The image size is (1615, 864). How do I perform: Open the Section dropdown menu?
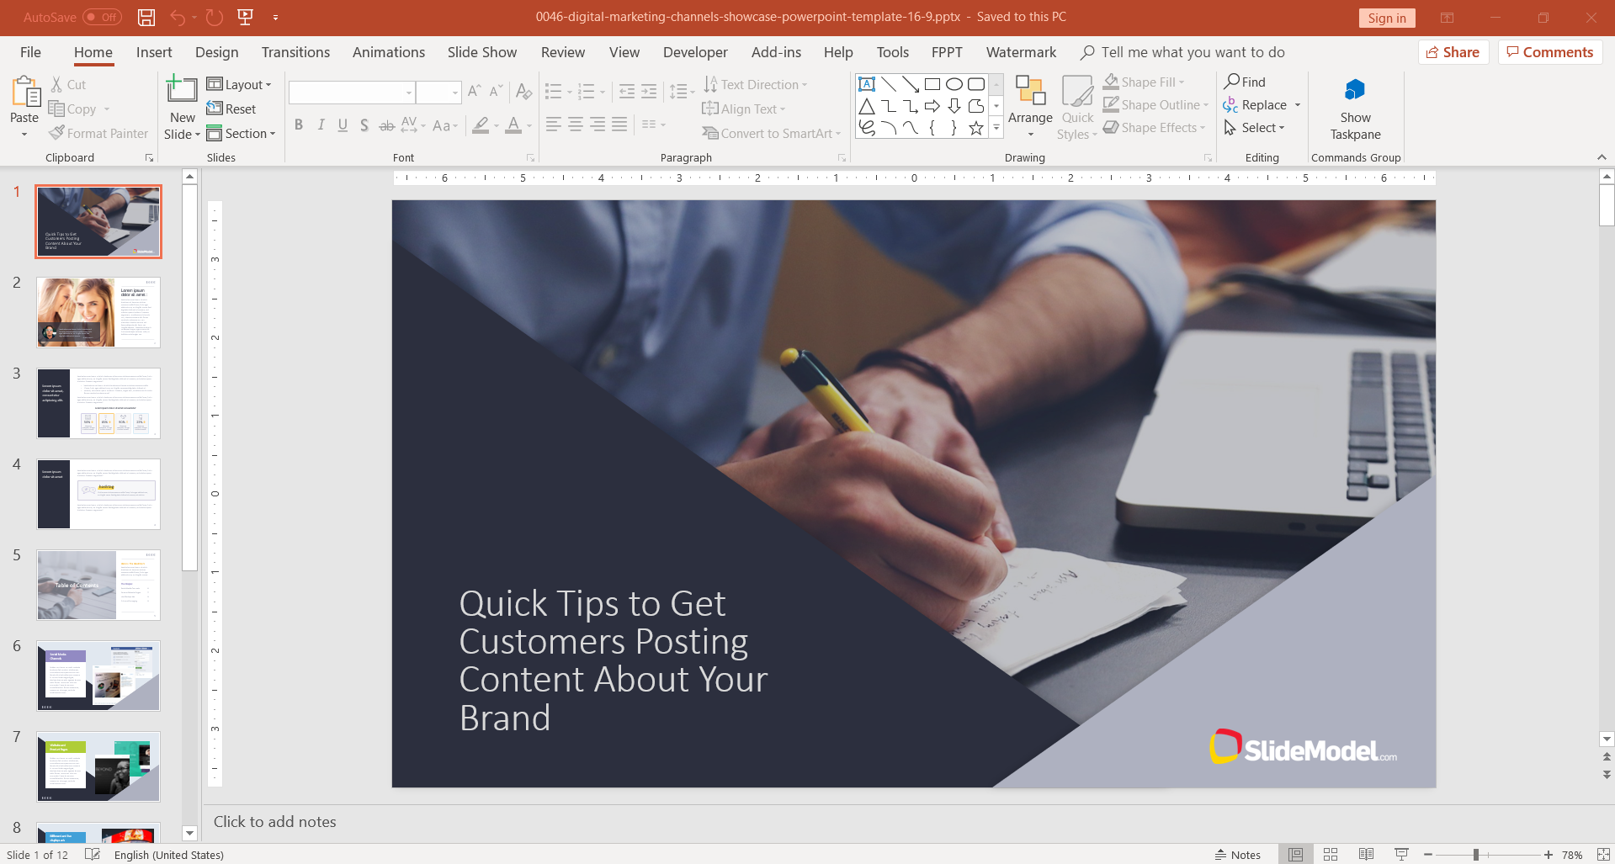(242, 133)
